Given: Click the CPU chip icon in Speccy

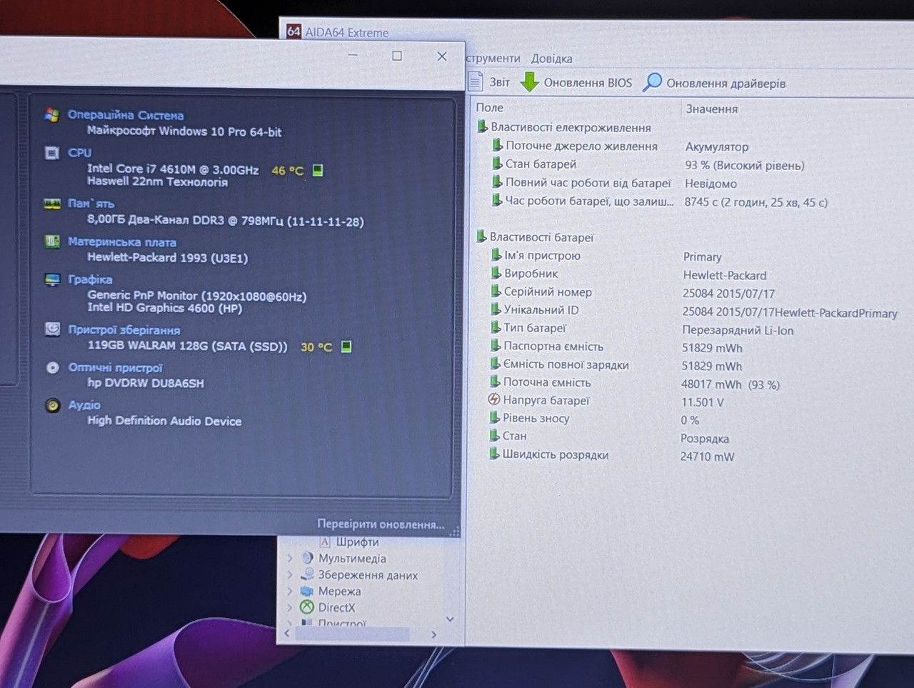Looking at the screenshot, I should tap(51, 152).
